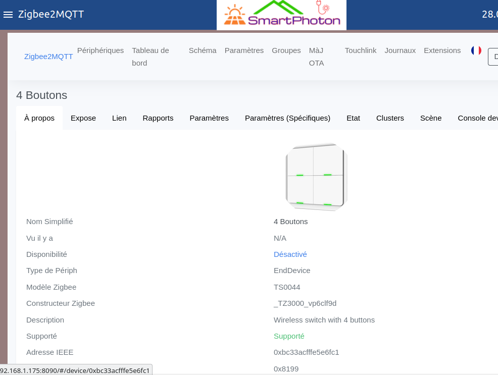Viewport: 498px width, 375px height.
Task: Open Paramètres (Spécifiques) device tab
Action: (287, 118)
